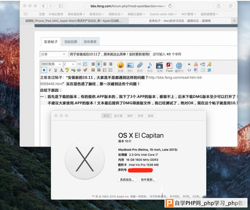The width and height of the screenshot is (250, 210).
Task: Toggle italic formatting in editor
Action: tap(49, 70)
